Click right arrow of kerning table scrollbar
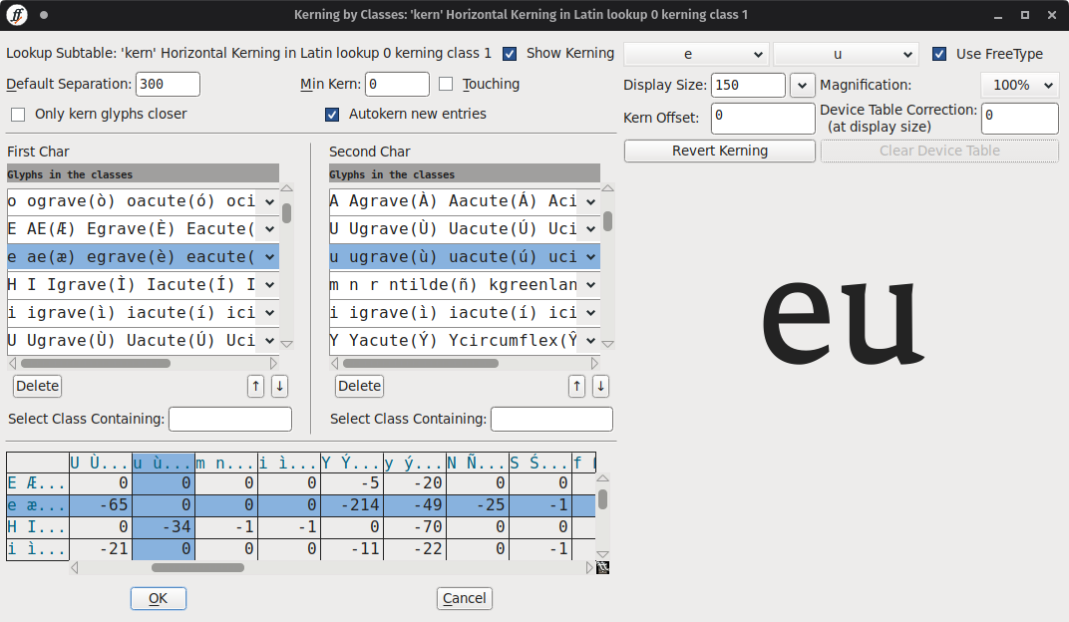 pyautogui.click(x=589, y=567)
